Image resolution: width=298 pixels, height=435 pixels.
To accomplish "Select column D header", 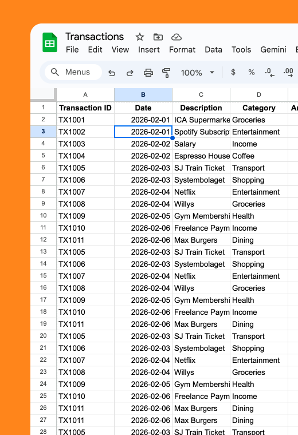I will [x=259, y=95].
